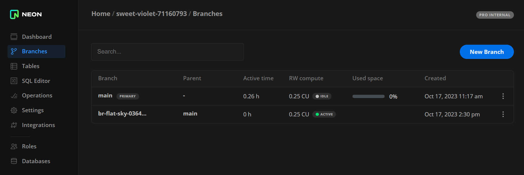Open sweet-violet-71160793 project breadcrumb

tap(151, 14)
